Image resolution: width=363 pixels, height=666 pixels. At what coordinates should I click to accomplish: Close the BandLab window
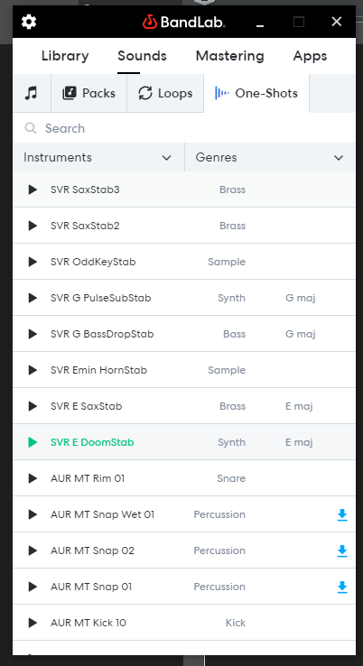pos(337,22)
